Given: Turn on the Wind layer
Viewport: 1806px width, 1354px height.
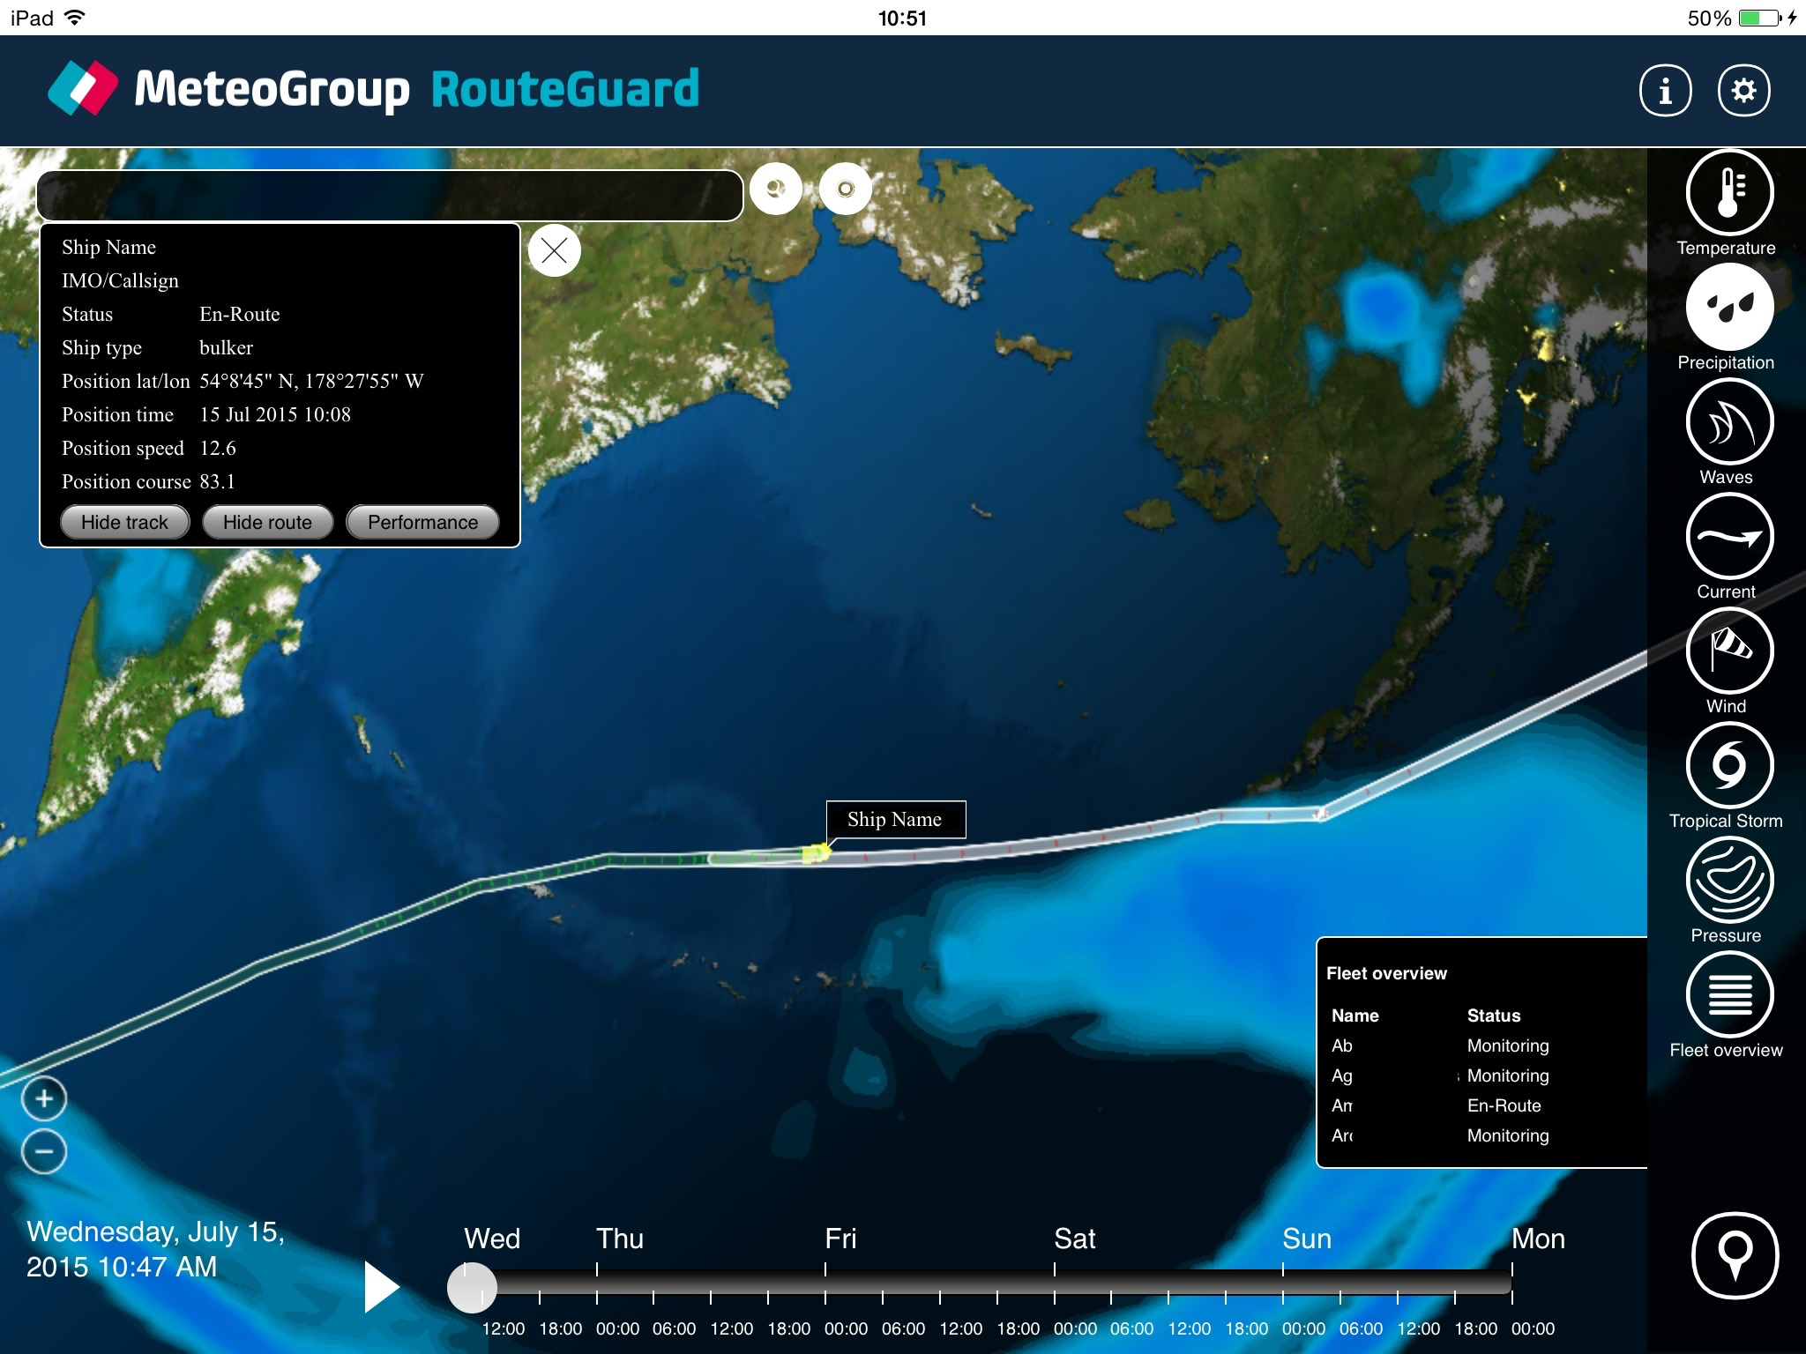Looking at the screenshot, I should [x=1728, y=651].
